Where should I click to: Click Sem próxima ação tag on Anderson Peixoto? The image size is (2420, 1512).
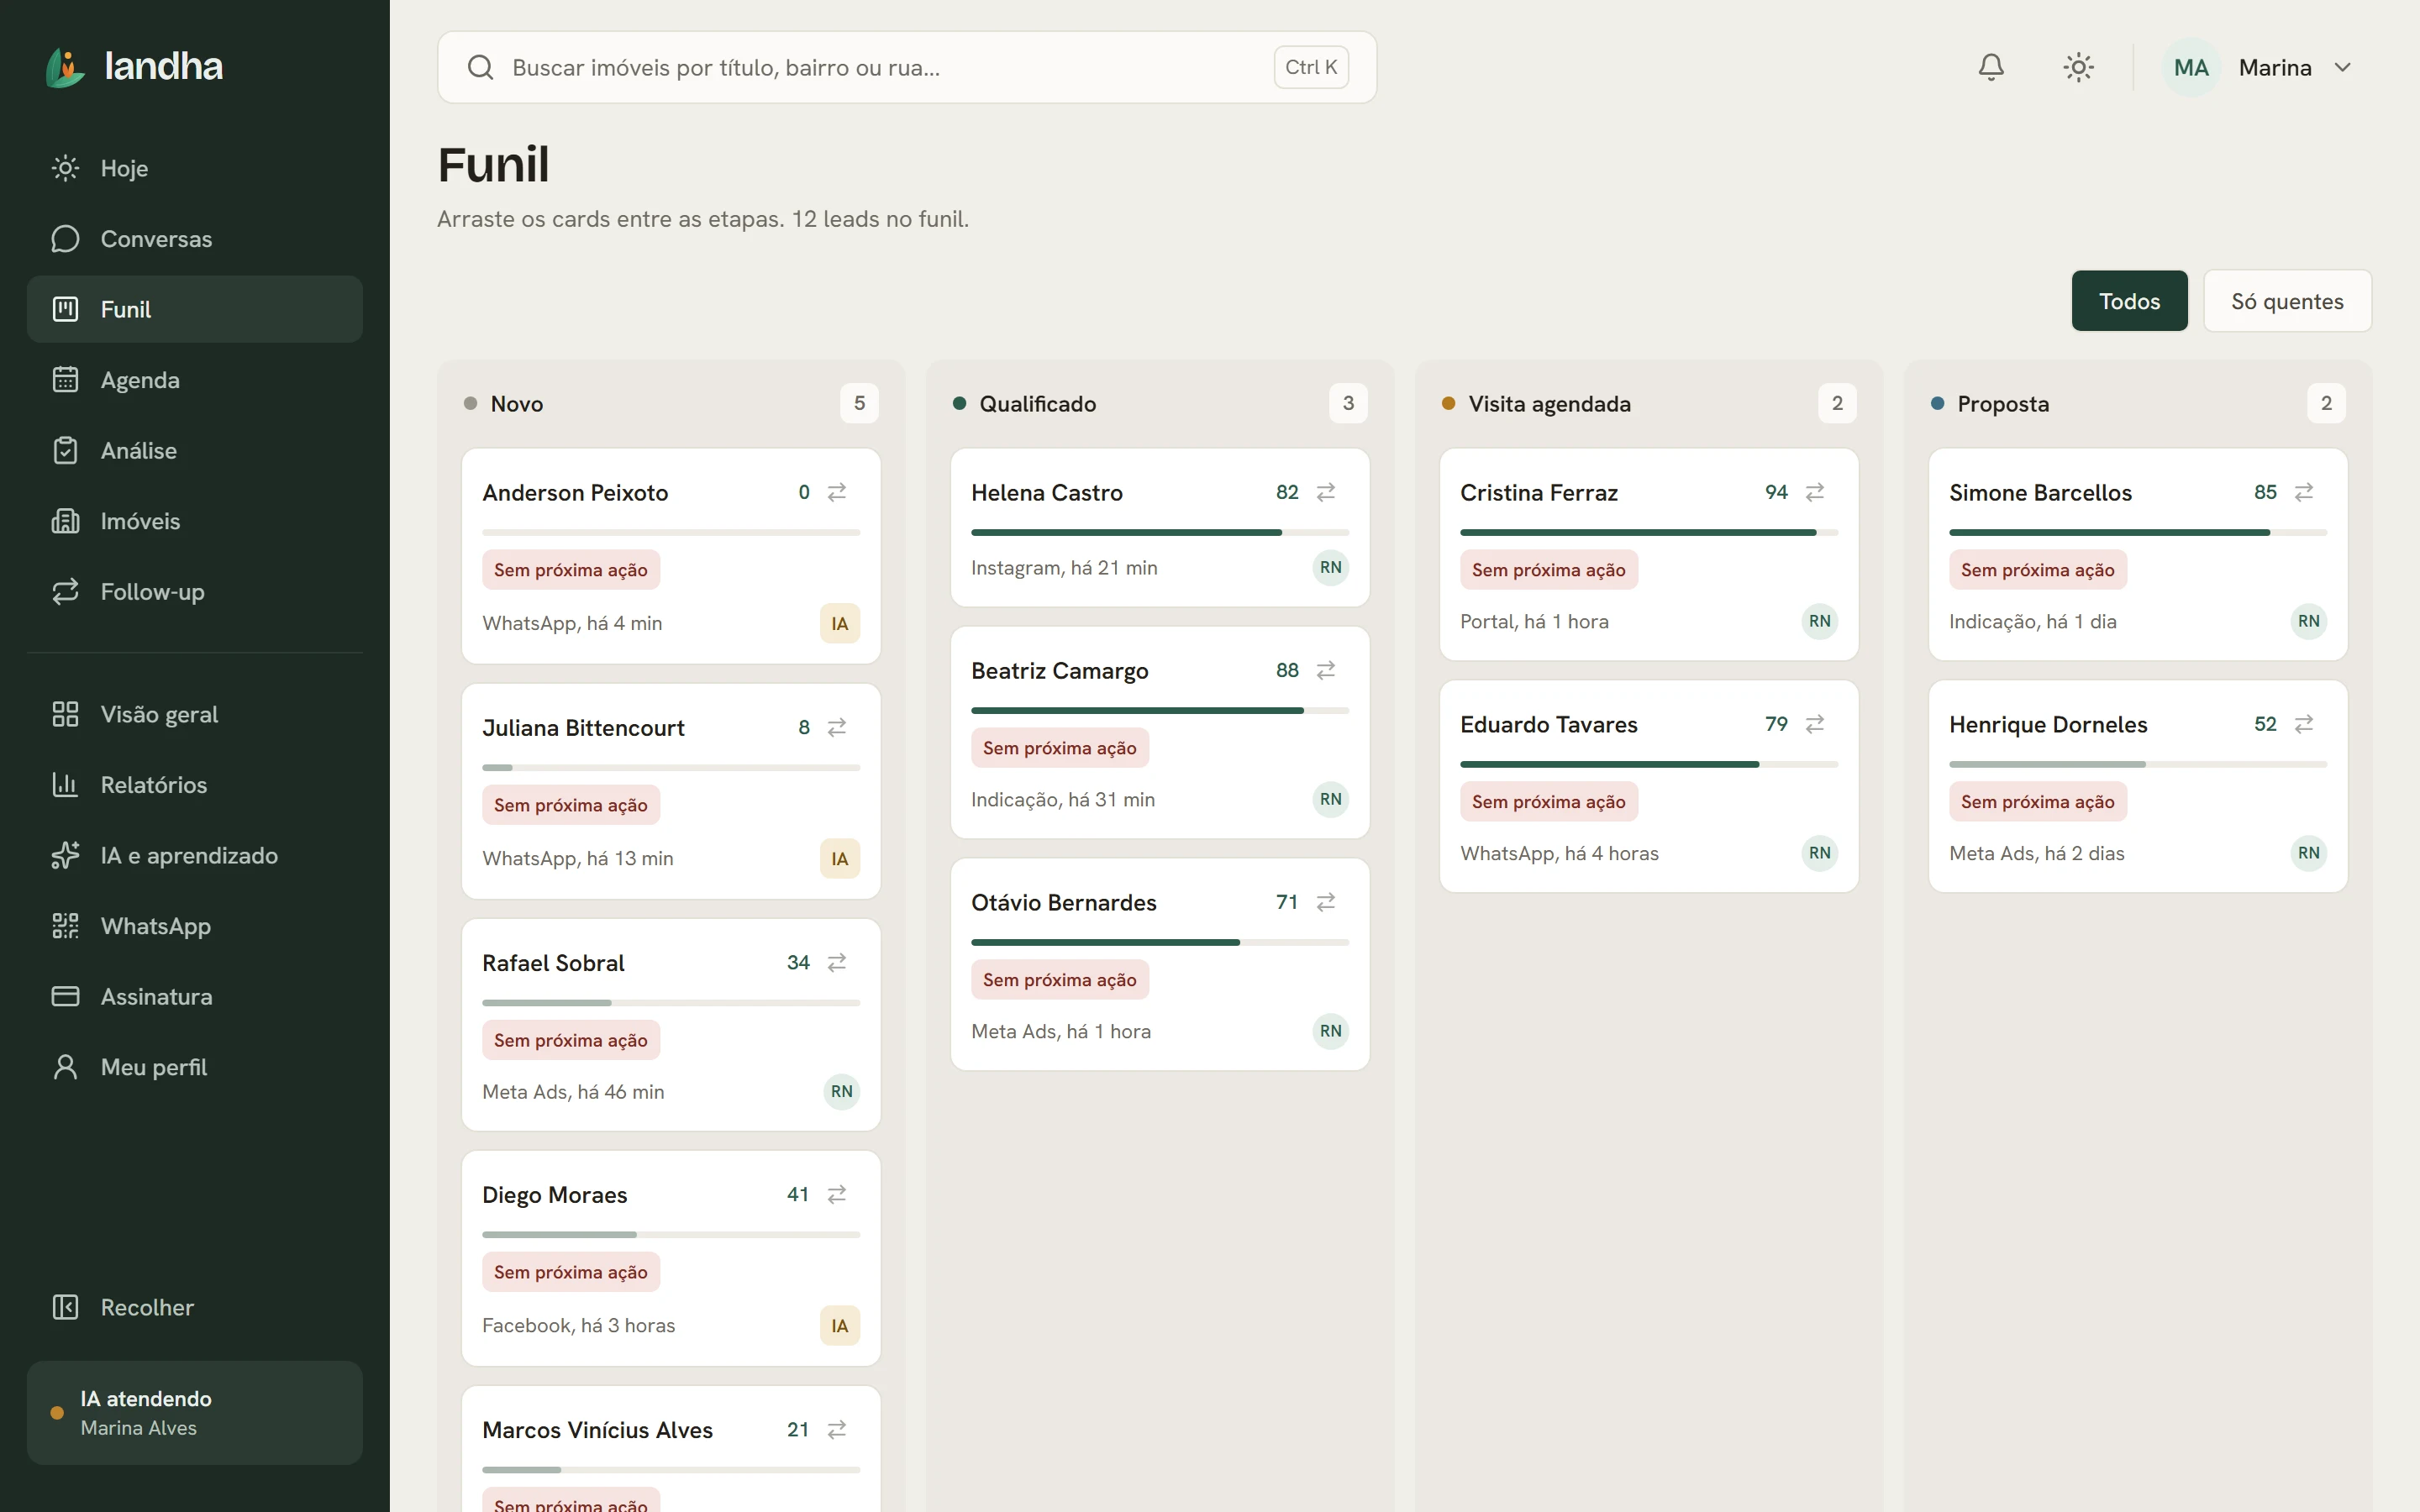pos(571,570)
